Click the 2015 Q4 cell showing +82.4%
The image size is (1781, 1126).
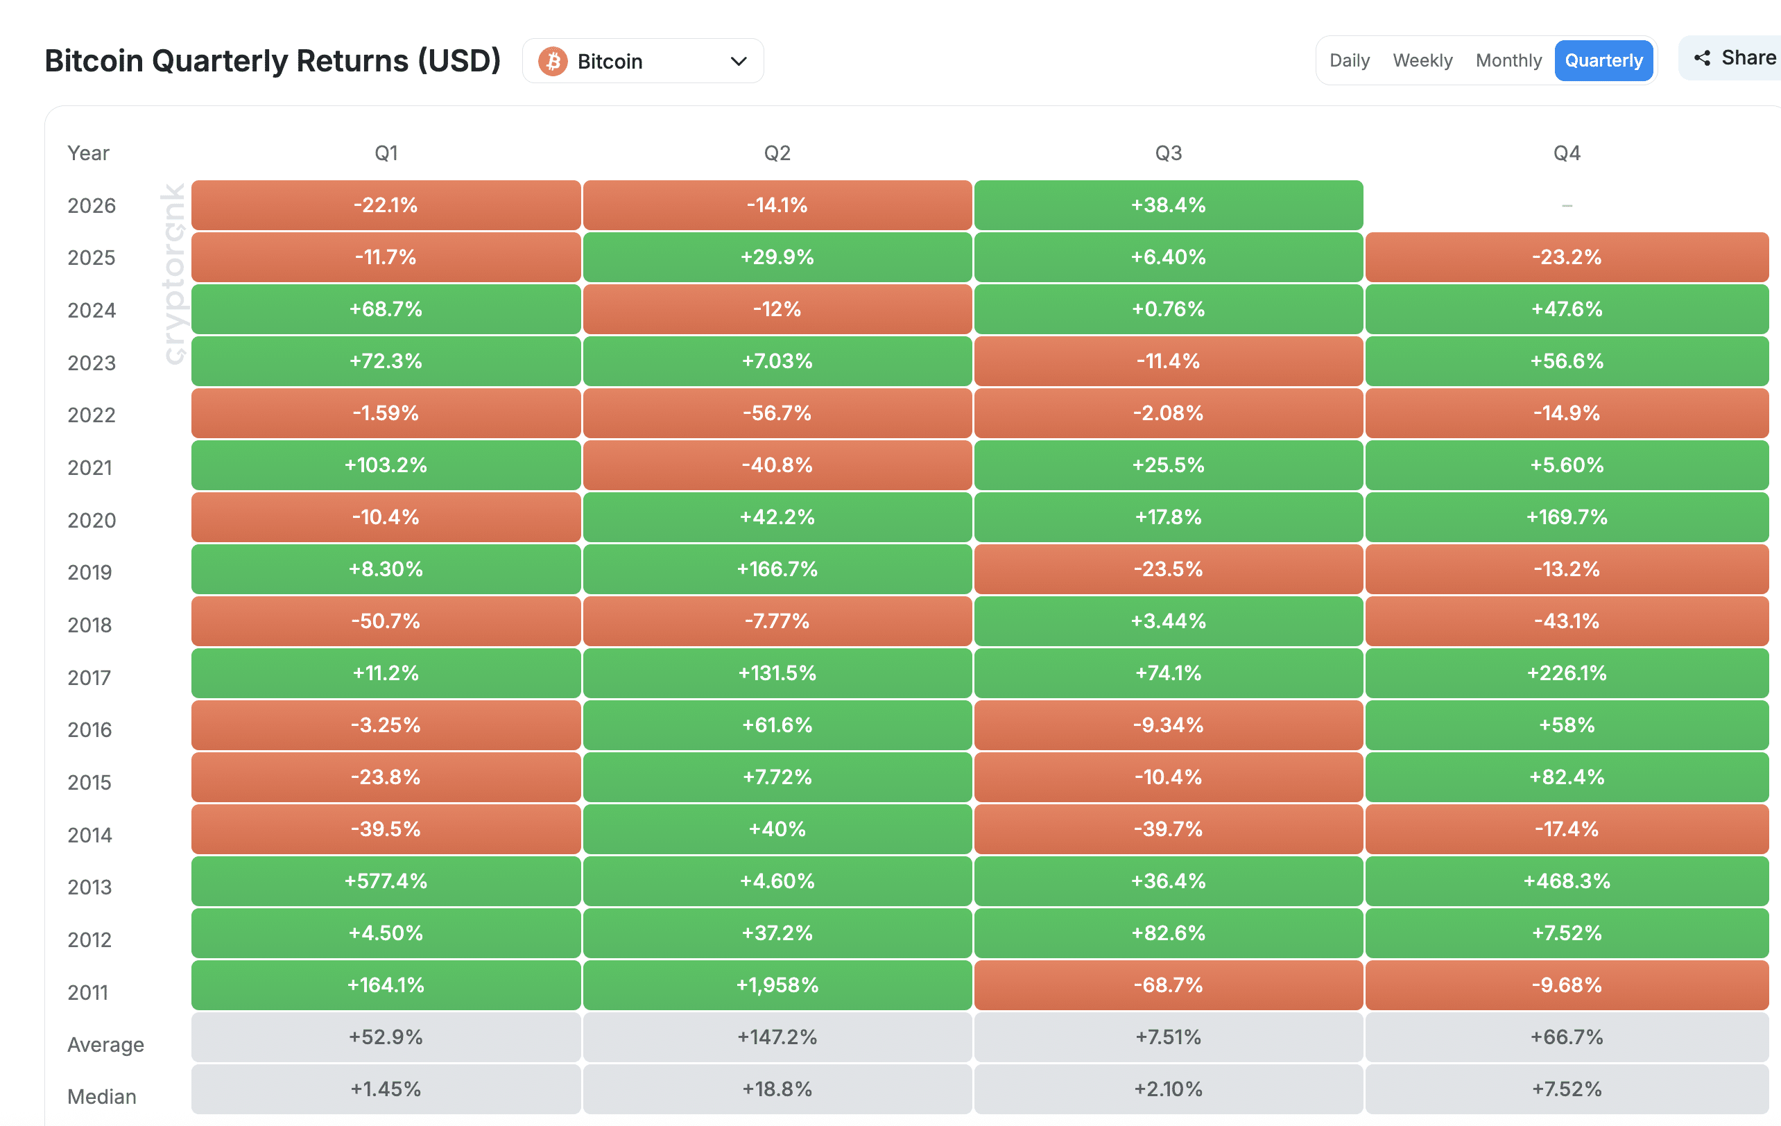(1567, 777)
